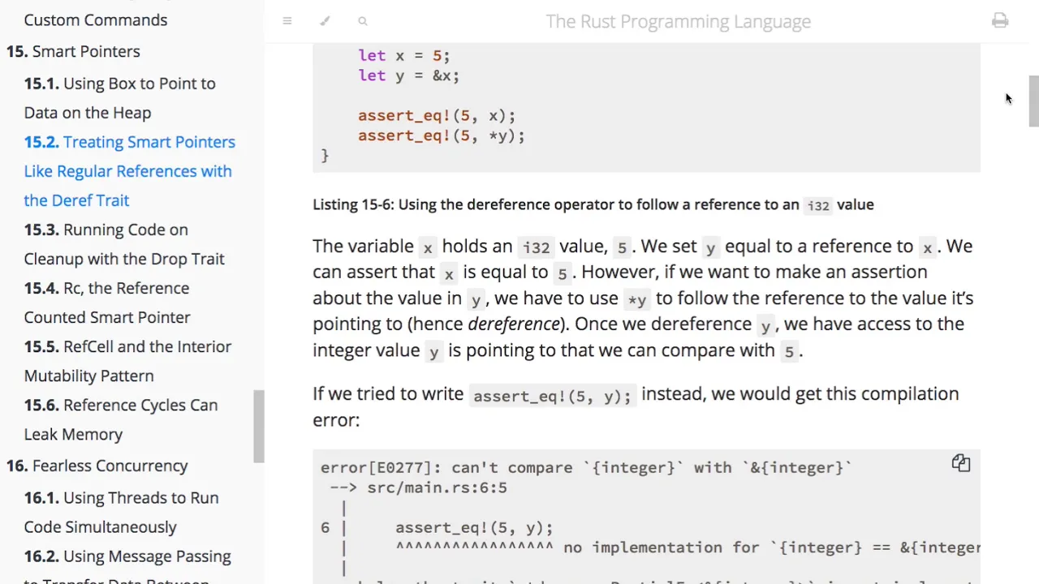Copy the error output with clipboard icon
The width and height of the screenshot is (1039, 584).
point(961,463)
